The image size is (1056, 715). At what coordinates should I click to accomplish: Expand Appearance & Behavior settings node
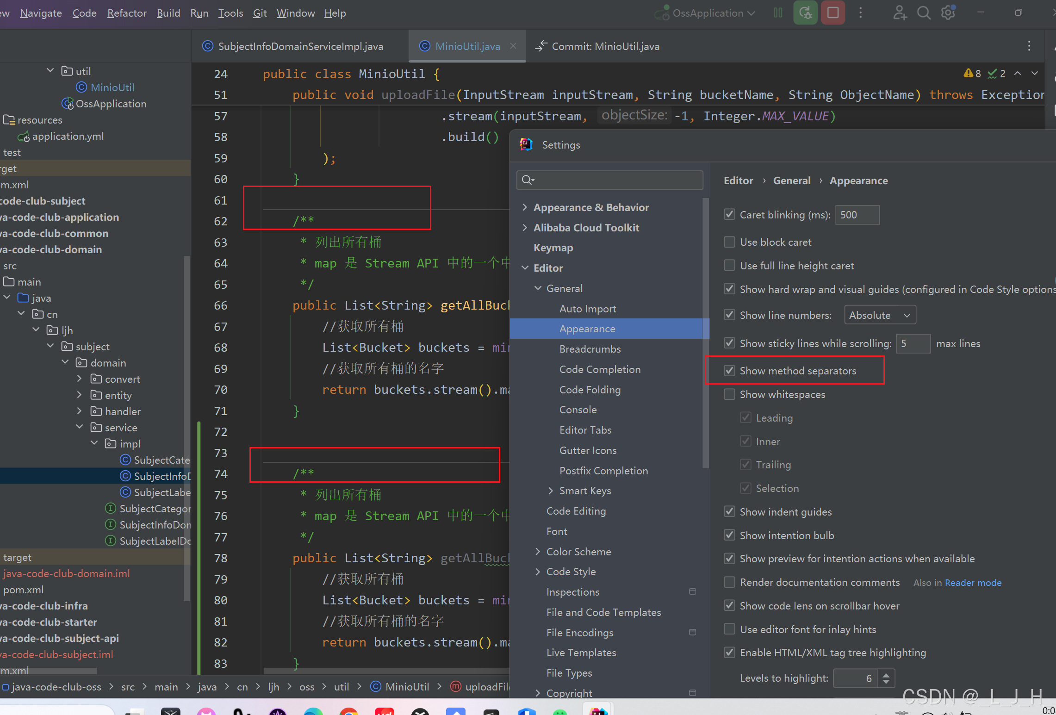(x=525, y=207)
